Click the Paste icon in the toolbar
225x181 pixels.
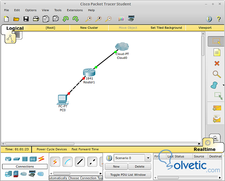click(x=56, y=19)
